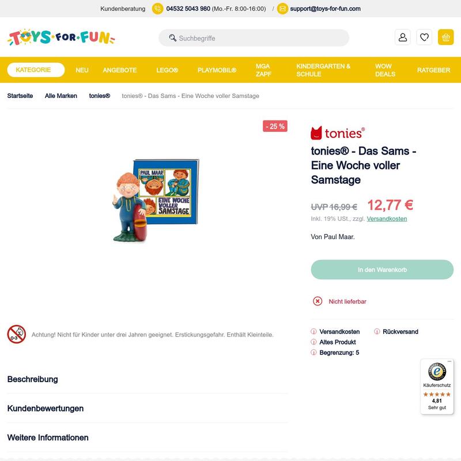
Task: Click into the Suchbegriffe search field
Action: tap(254, 38)
